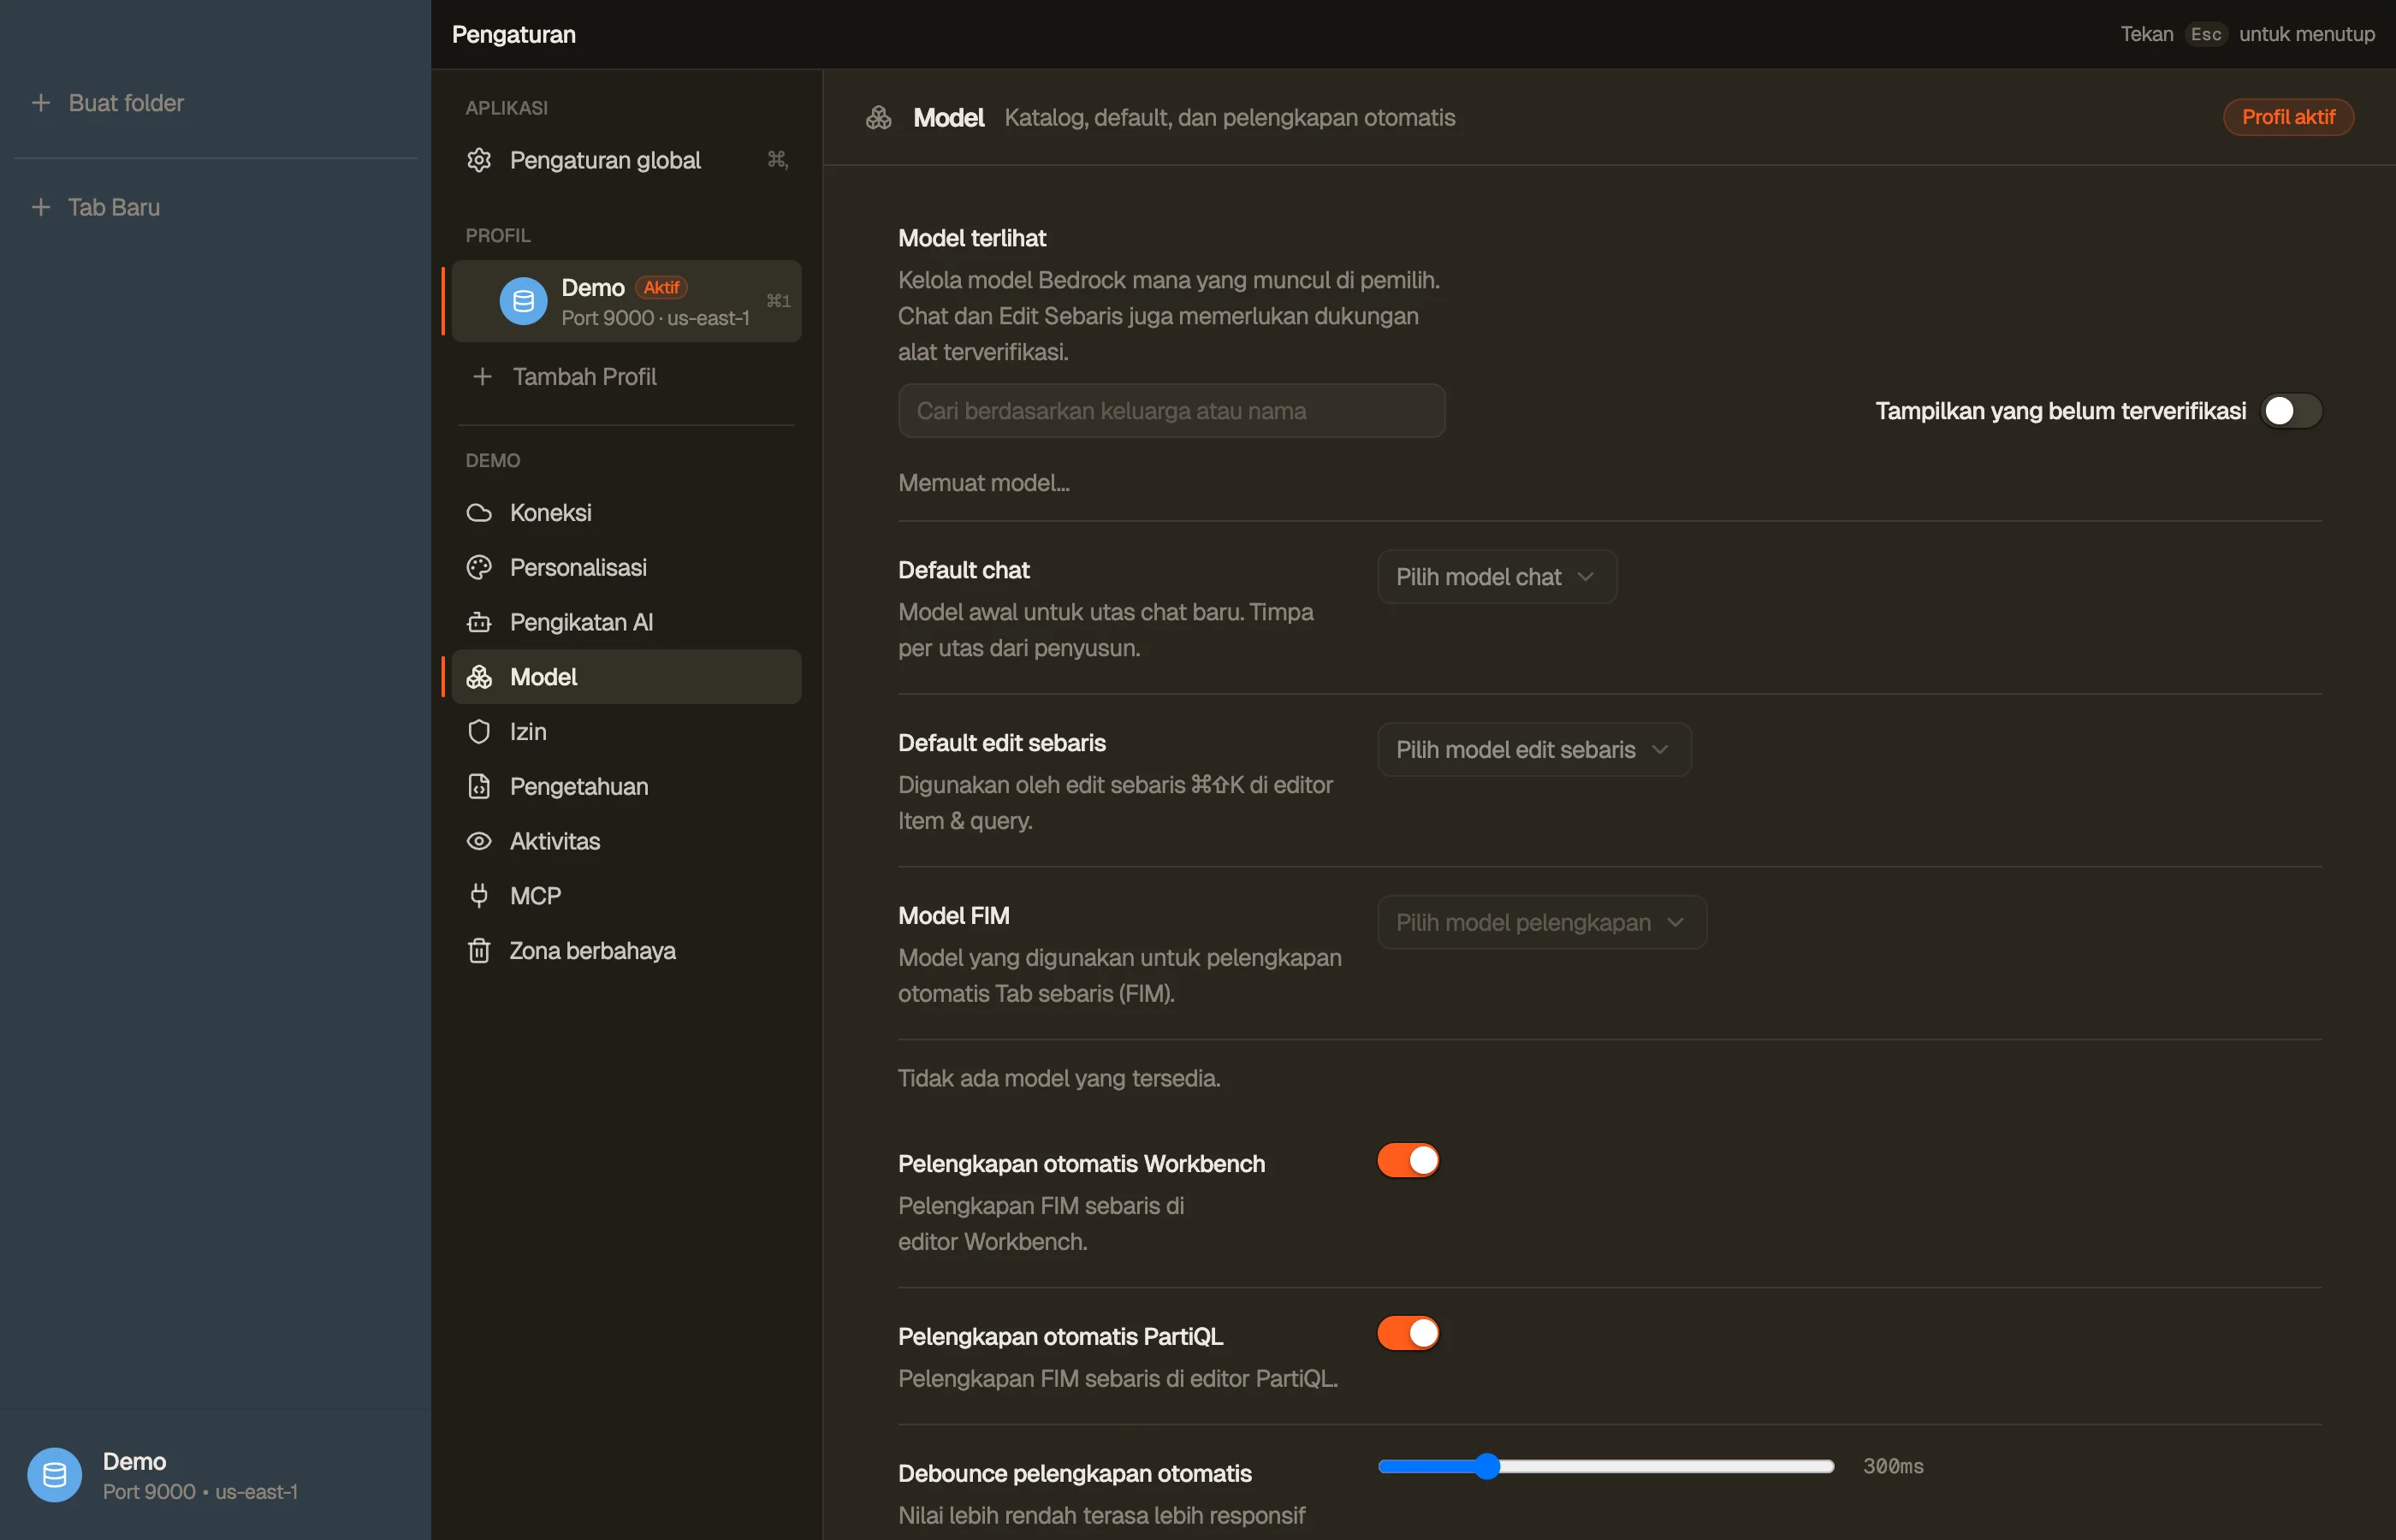This screenshot has height=1540, width=2396.
Task: Click the Default edit sebaris label
Action: point(1002,743)
